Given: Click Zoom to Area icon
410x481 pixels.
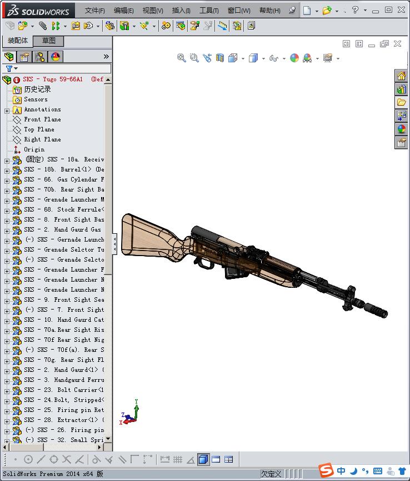Looking at the screenshot, I should 194,58.
